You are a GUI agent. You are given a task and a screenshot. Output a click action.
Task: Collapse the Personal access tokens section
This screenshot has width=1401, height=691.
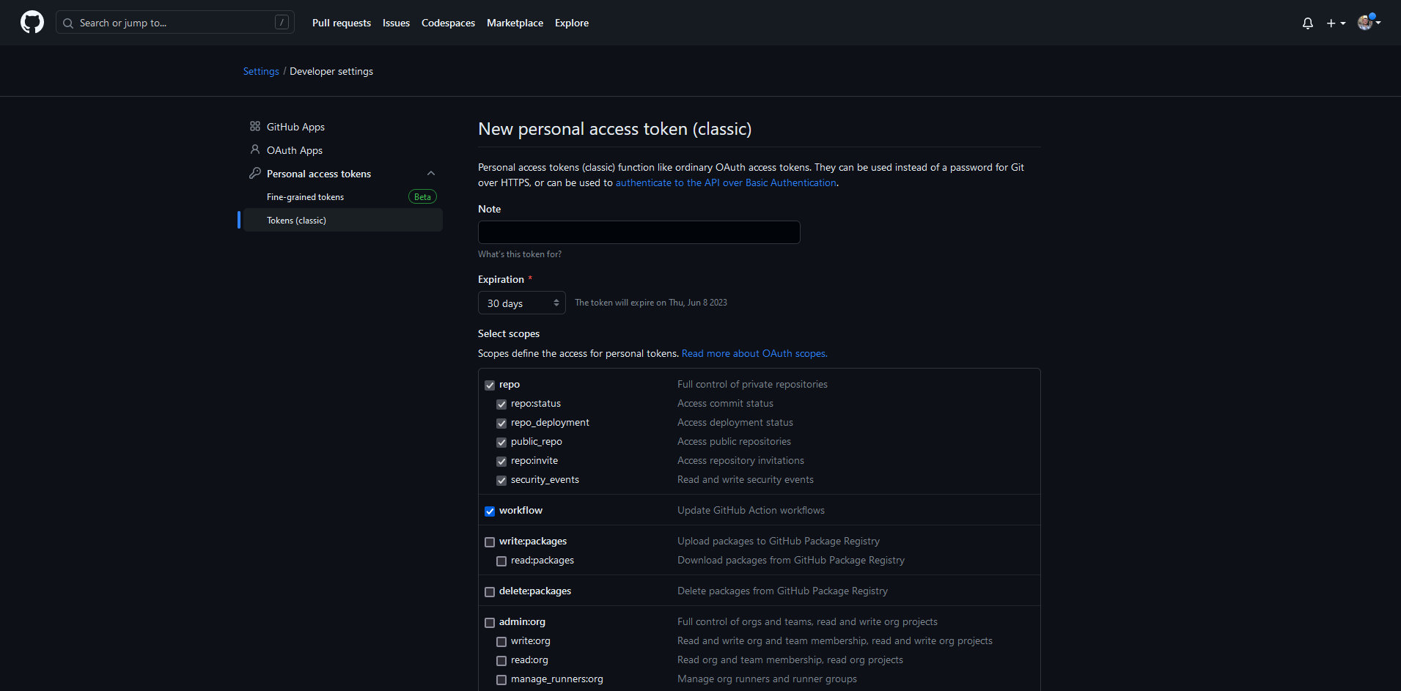coord(431,174)
